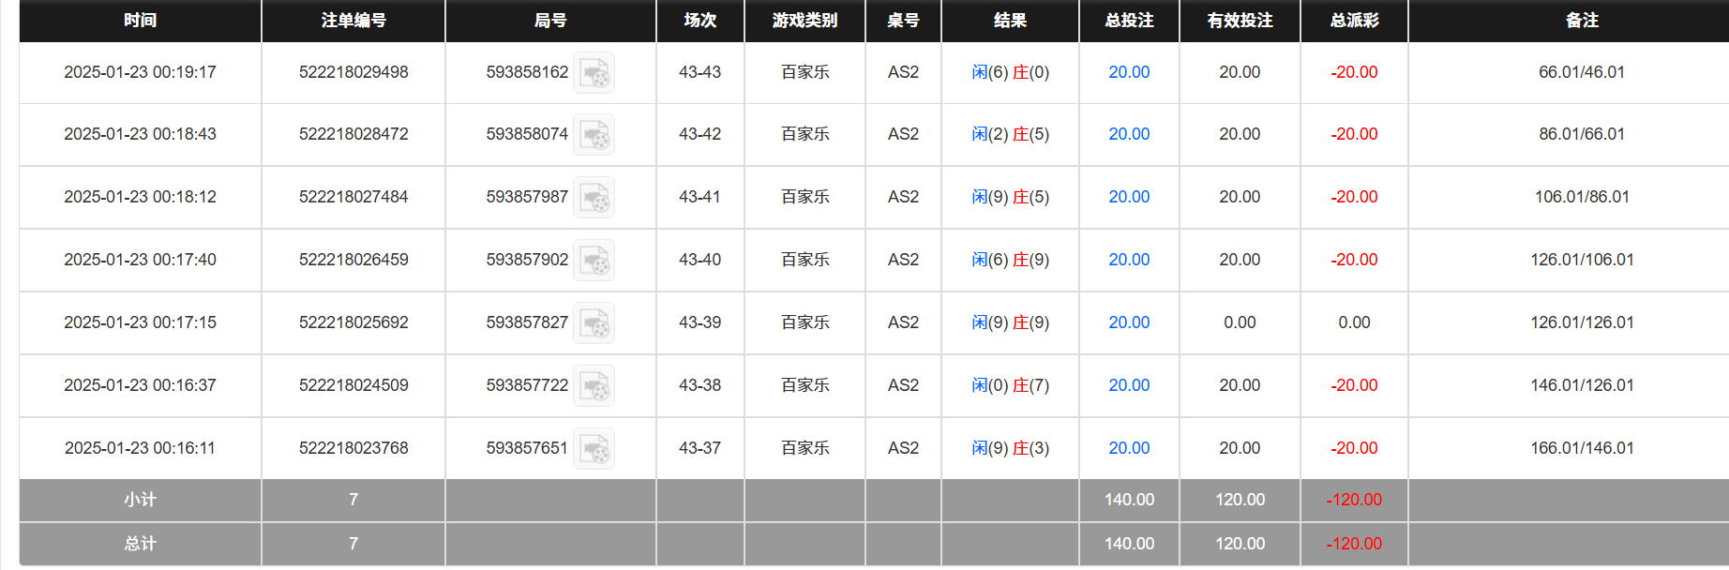
Task: Click the 注单编号 column header
Action: point(353,21)
